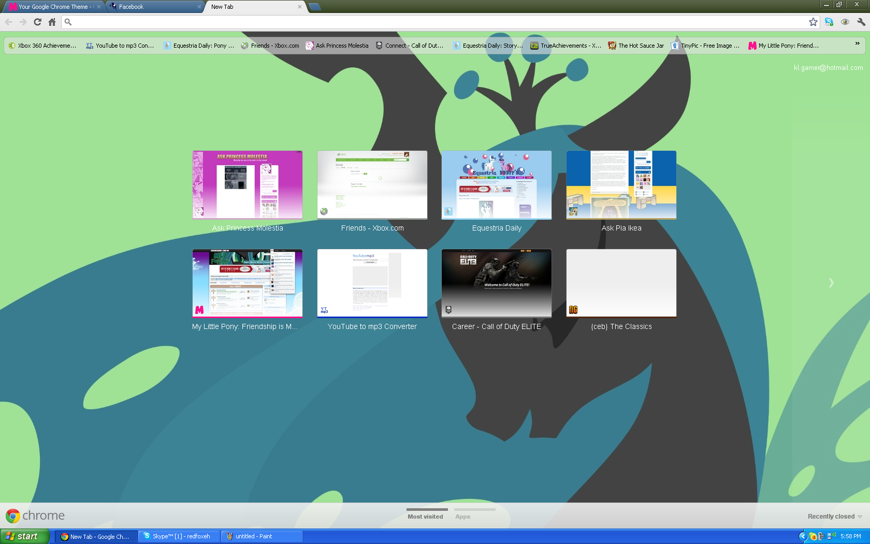Open untitled - Paint taskbar item

click(x=262, y=536)
